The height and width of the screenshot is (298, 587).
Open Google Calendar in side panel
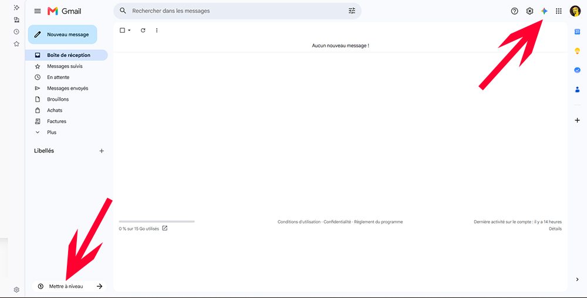click(x=577, y=32)
